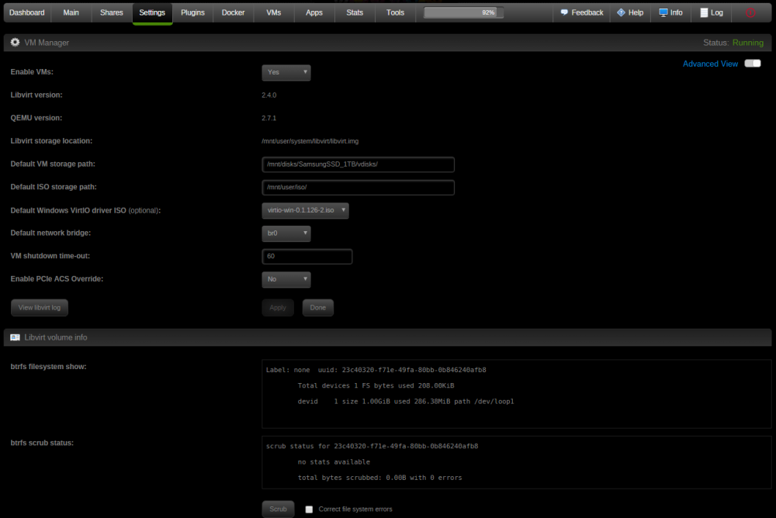Go to the Shares tab
776x518 pixels.
click(111, 13)
